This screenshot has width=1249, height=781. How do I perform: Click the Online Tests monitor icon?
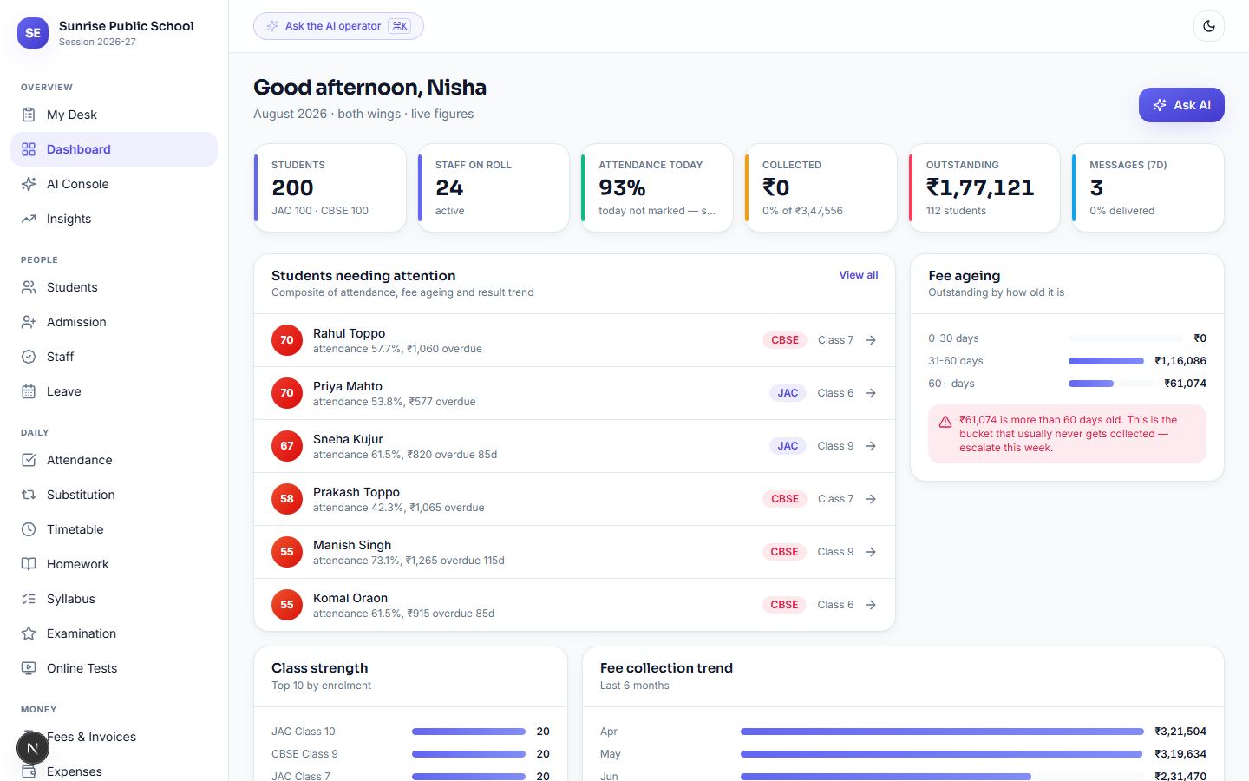pos(29,668)
